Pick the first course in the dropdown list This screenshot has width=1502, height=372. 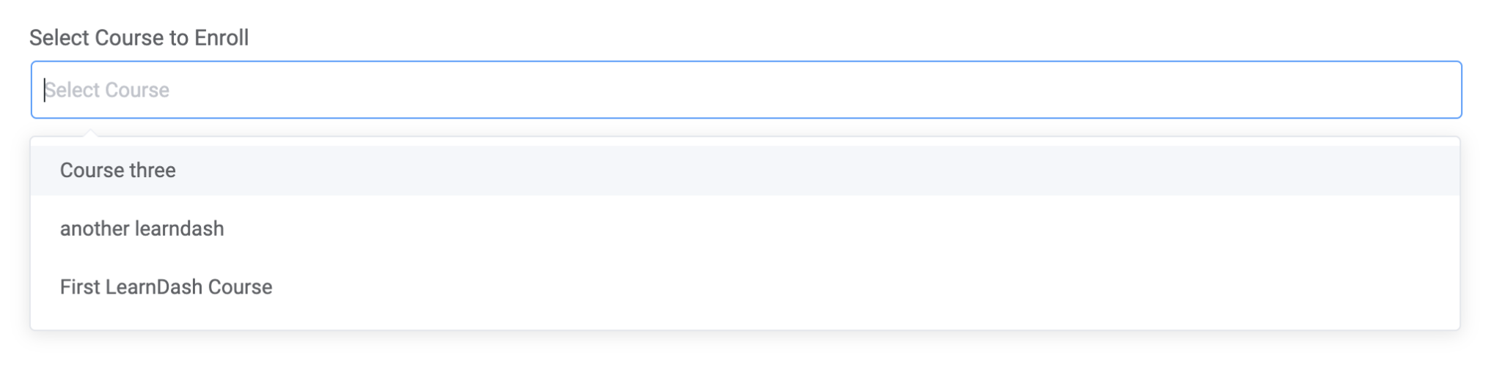[118, 171]
